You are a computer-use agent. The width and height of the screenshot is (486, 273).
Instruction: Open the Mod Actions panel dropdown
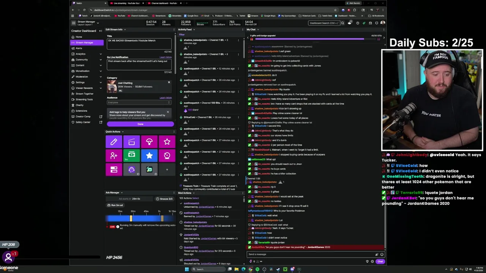coord(193,193)
